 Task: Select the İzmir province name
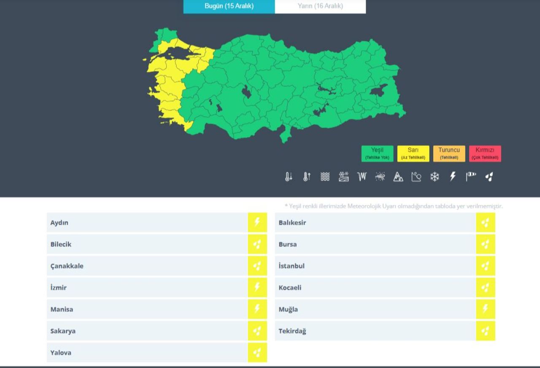pyautogui.click(x=58, y=288)
